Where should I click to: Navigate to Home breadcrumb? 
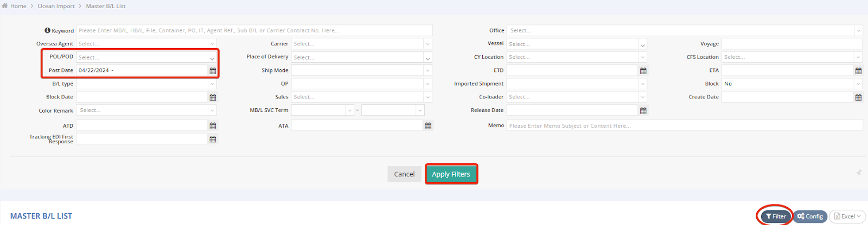[x=18, y=6]
